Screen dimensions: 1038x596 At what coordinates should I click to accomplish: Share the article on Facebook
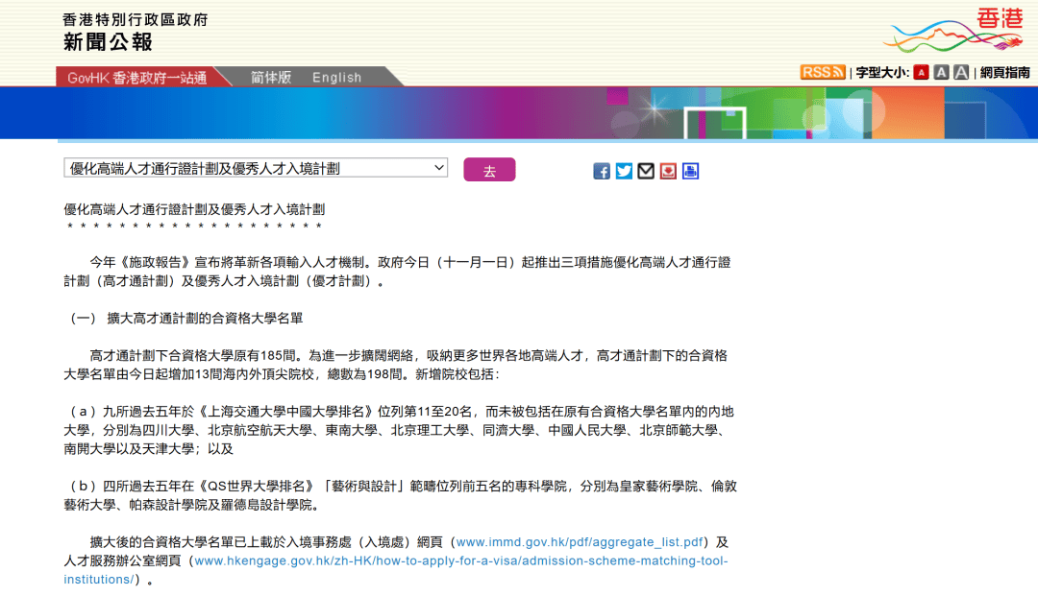click(601, 171)
